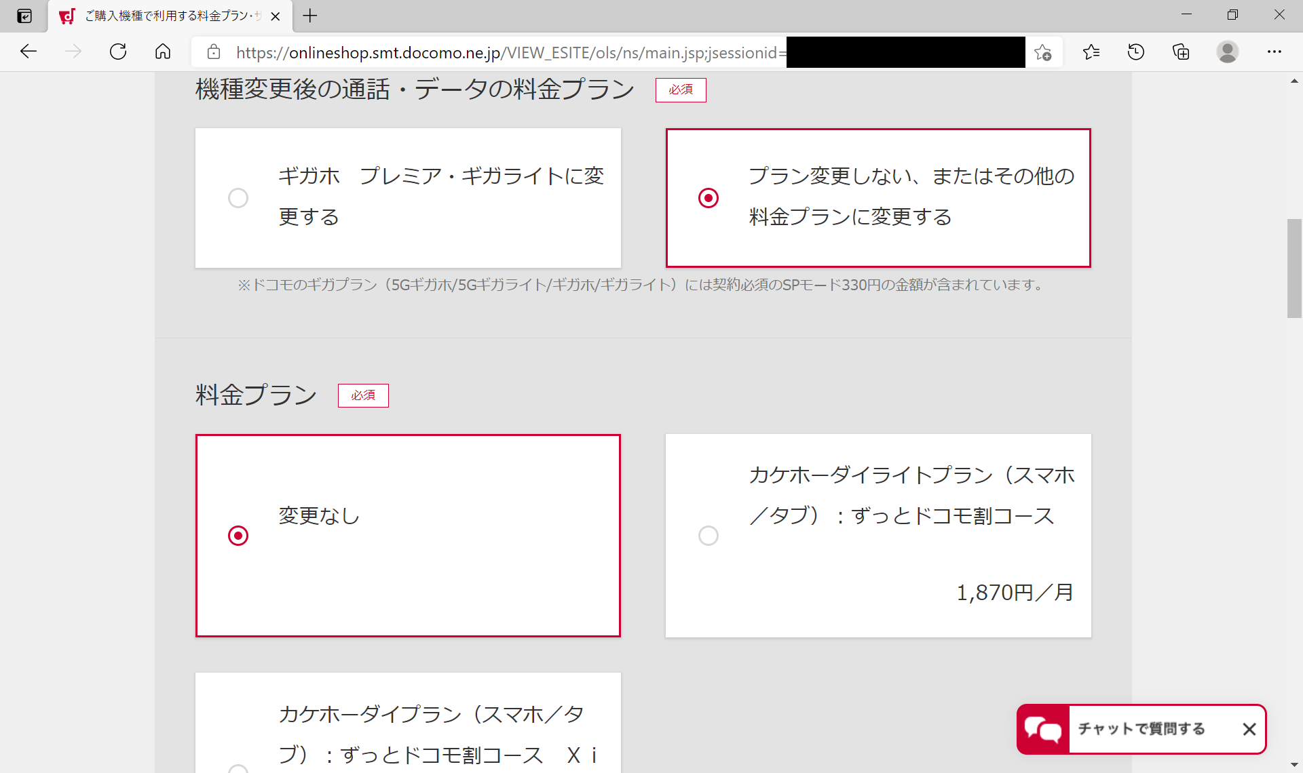This screenshot has height=773, width=1303.
Task: Open the tab actions menu icon
Action: coord(24,16)
